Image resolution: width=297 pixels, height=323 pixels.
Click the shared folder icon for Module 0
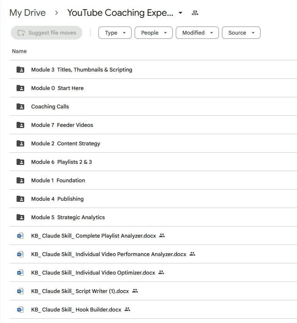[20, 88]
